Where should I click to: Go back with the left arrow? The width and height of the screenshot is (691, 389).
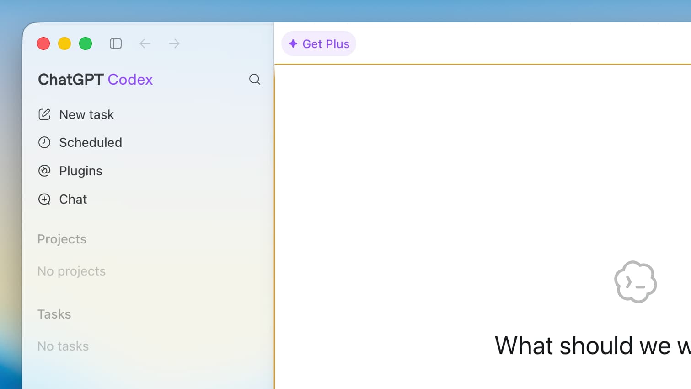pyautogui.click(x=145, y=43)
